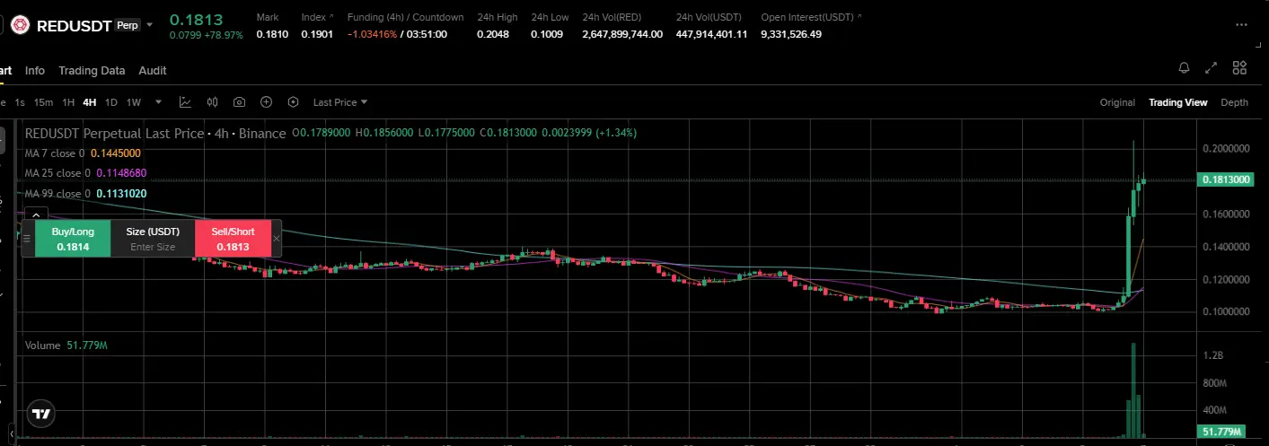Close the quick order Buy/Sell panel
This screenshot has width=1269, height=446.
click(x=276, y=239)
